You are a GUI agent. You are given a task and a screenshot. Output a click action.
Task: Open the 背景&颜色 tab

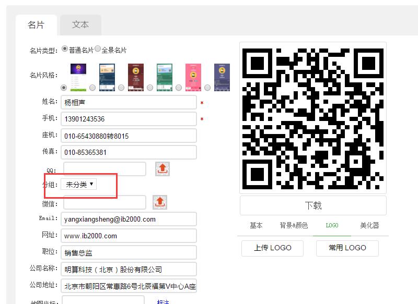[x=294, y=225]
